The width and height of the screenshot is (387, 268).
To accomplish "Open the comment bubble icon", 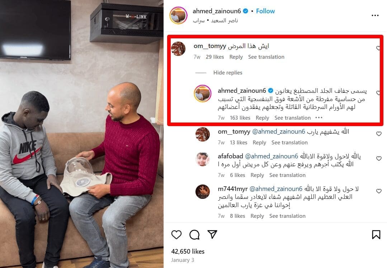I will click(194, 234).
